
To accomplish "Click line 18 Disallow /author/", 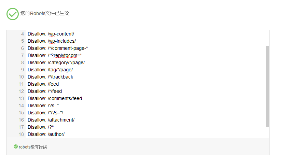I will tap(46, 134).
